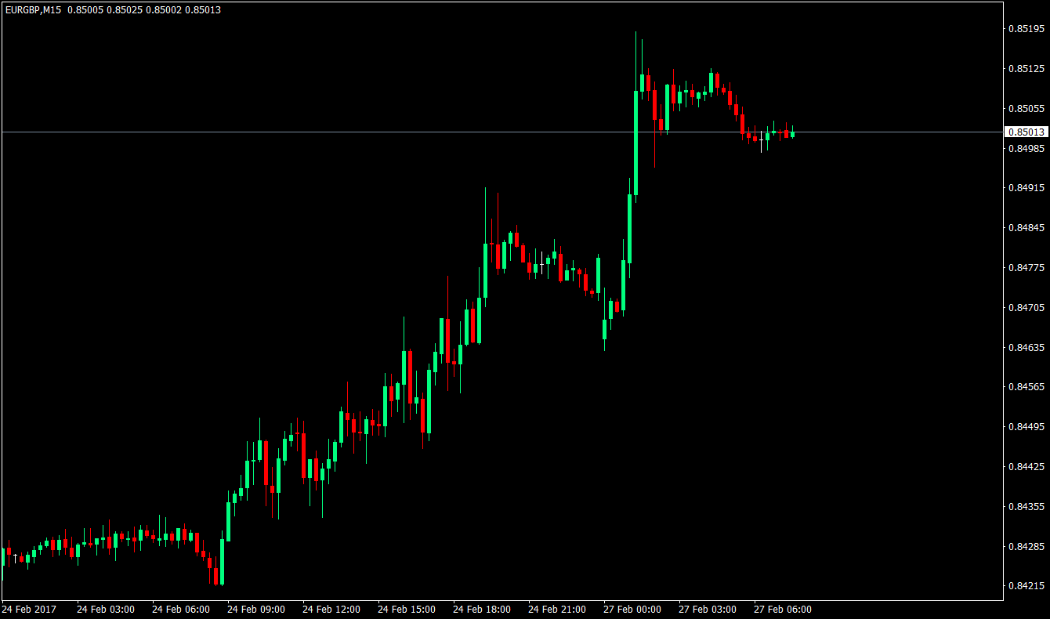The height and width of the screenshot is (619, 1050).
Task: Click the 27 Feb 03:00 time label
Action: coord(708,609)
